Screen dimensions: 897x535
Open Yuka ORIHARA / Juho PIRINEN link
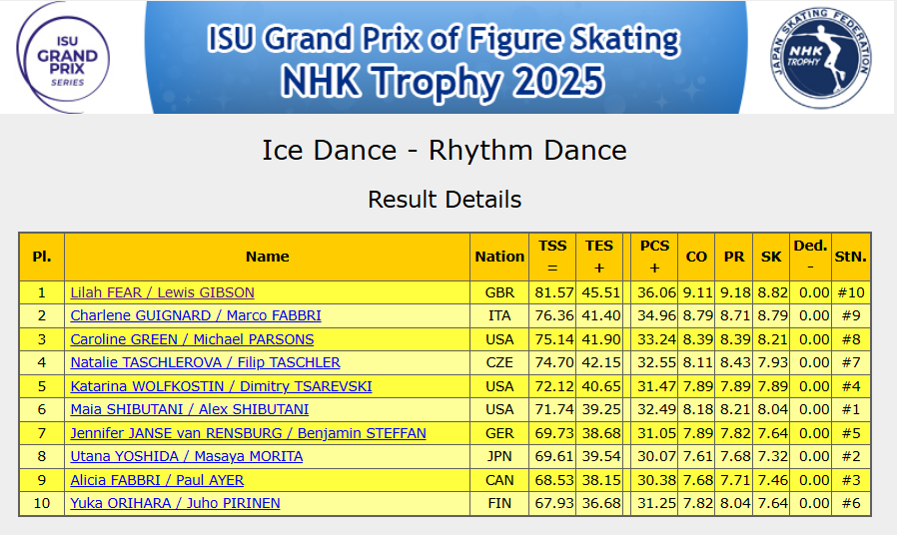(175, 503)
